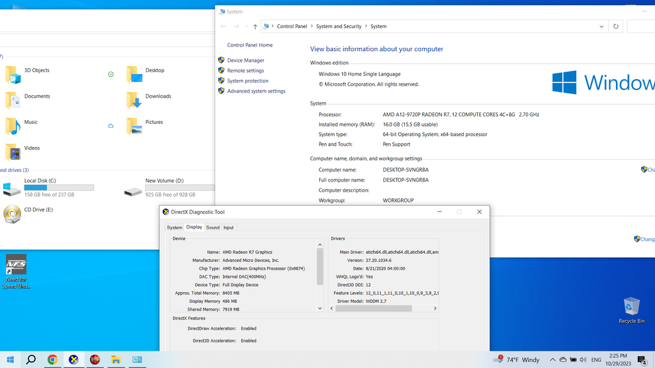
Task: Open System protection link
Action: pyautogui.click(x=248, y=81)
